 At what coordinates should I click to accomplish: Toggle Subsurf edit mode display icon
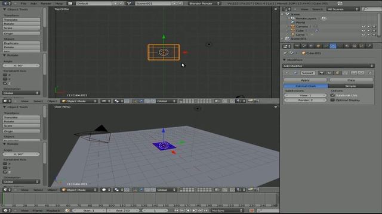coord(337,73)
